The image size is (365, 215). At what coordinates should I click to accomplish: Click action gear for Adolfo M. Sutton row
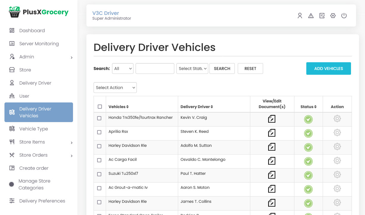click(x=337, y=147)
